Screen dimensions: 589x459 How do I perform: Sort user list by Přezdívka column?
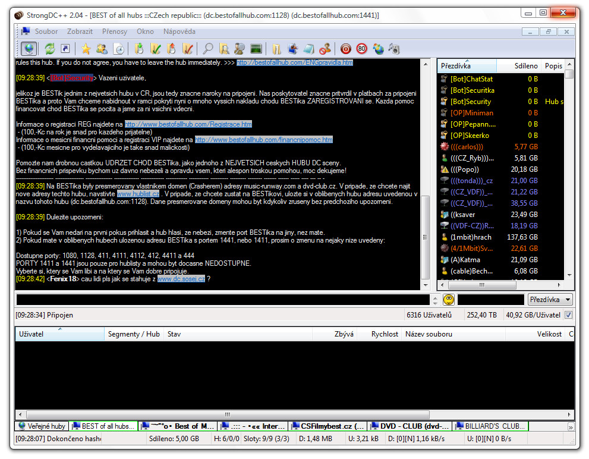467,66
